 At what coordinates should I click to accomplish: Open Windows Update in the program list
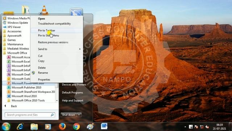(16, 23)
